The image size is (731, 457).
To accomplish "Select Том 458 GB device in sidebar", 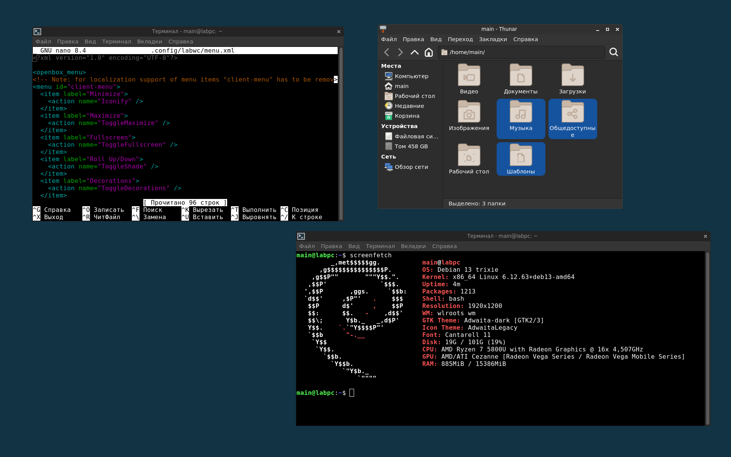I will pyautogui.click(x=411, y=146).
